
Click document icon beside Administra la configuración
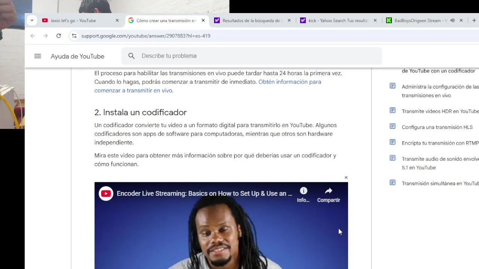tap(392, 86)
